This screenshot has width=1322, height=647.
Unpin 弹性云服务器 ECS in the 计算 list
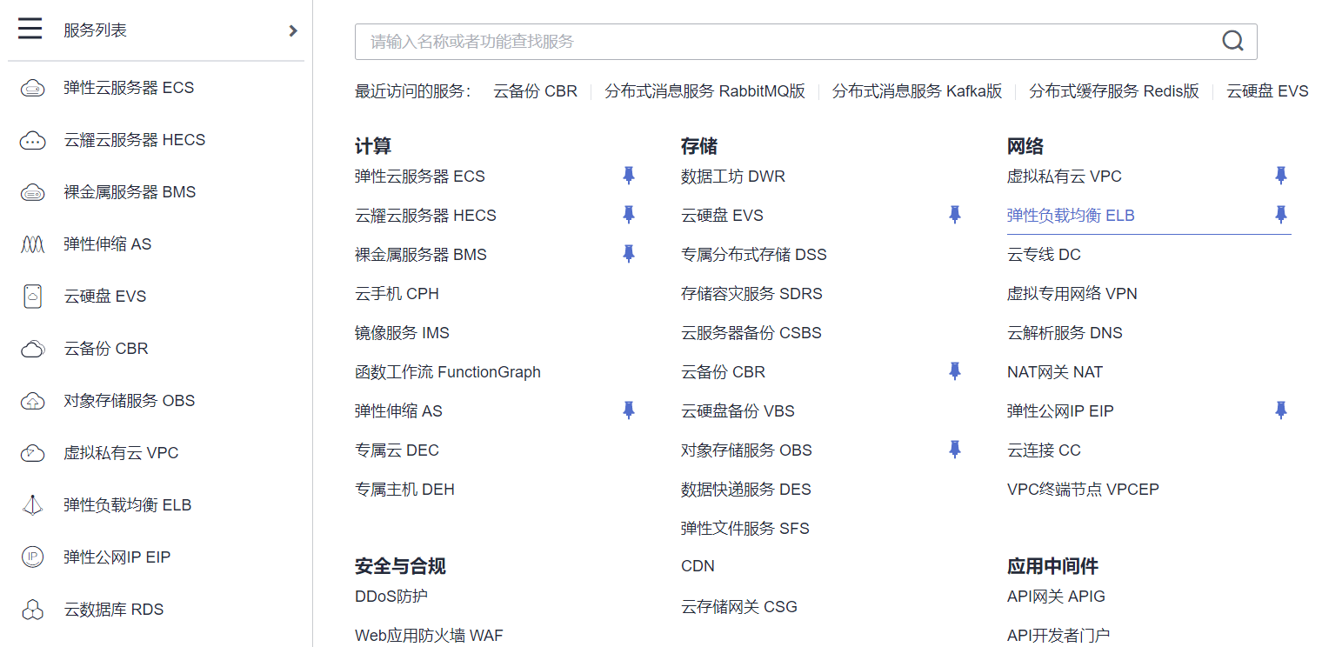629,176
